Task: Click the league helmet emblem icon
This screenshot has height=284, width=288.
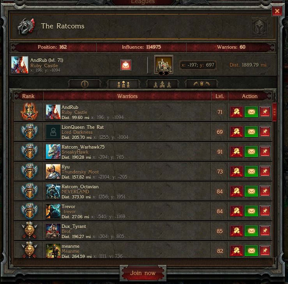Action: [x=259, y=27]
